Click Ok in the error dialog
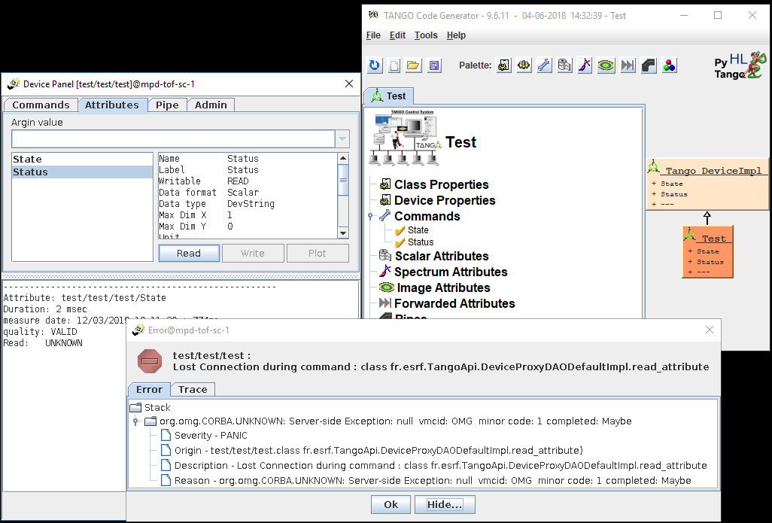The image size is (772, 523). 391,504
